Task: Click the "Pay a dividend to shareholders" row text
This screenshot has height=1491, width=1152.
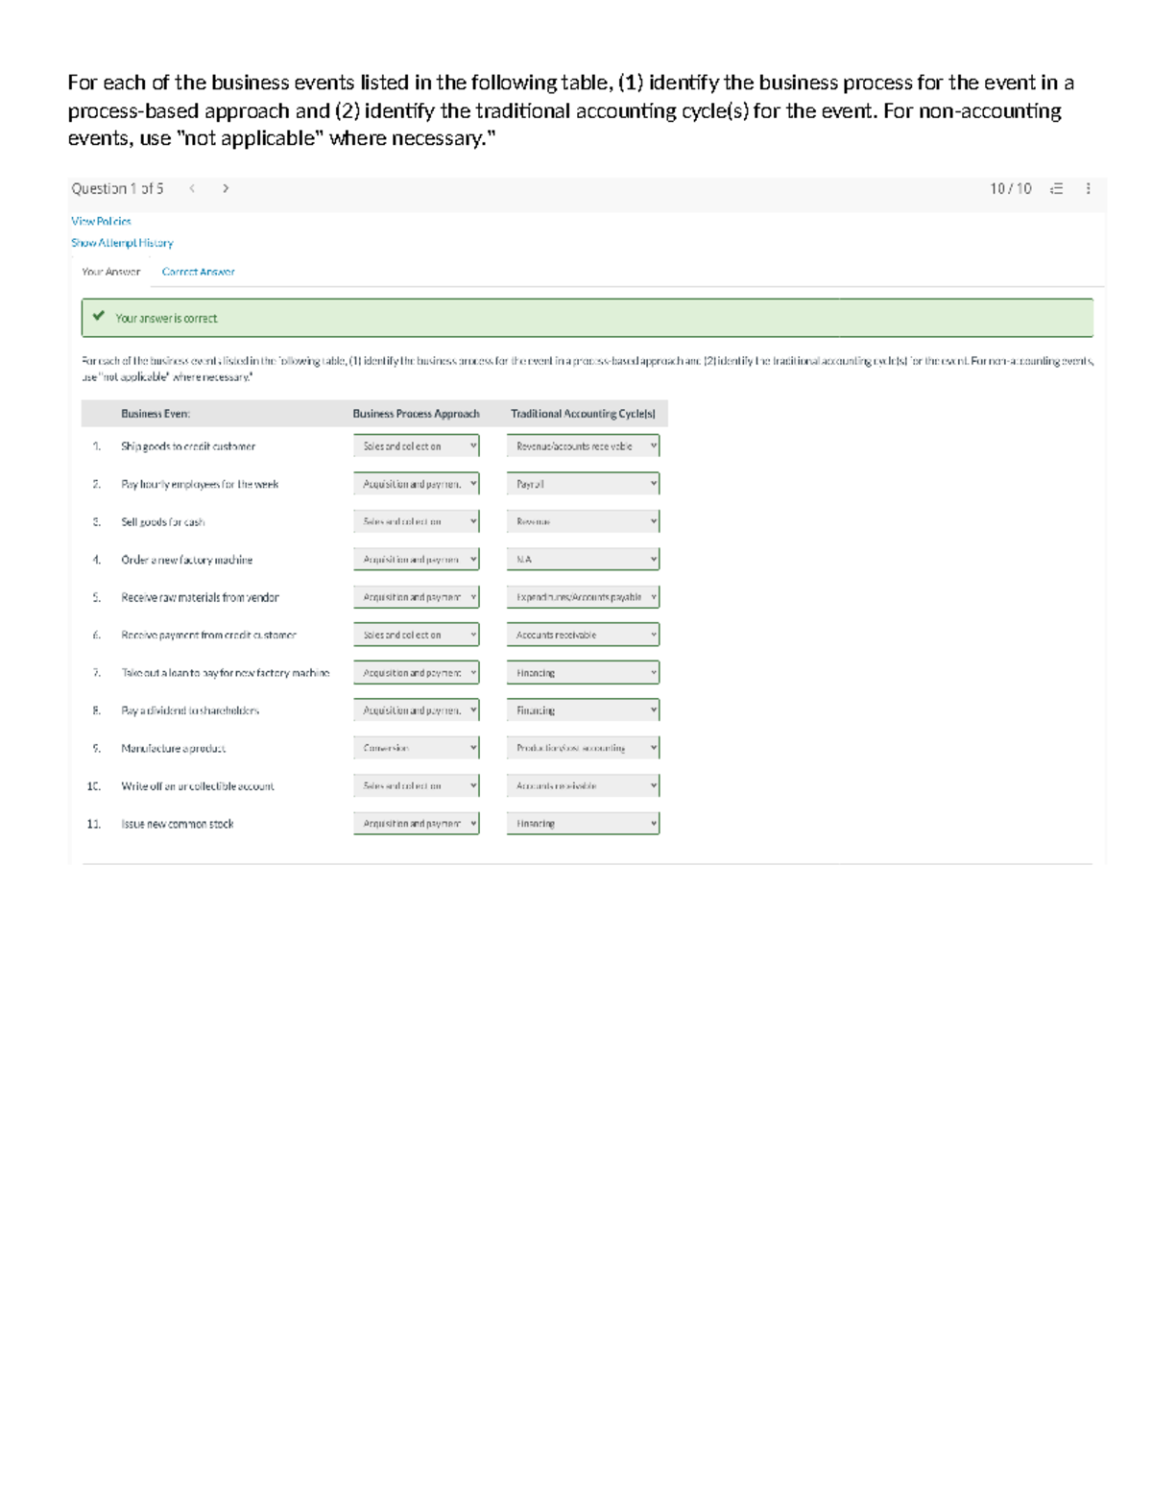Action: click(190, 710)
